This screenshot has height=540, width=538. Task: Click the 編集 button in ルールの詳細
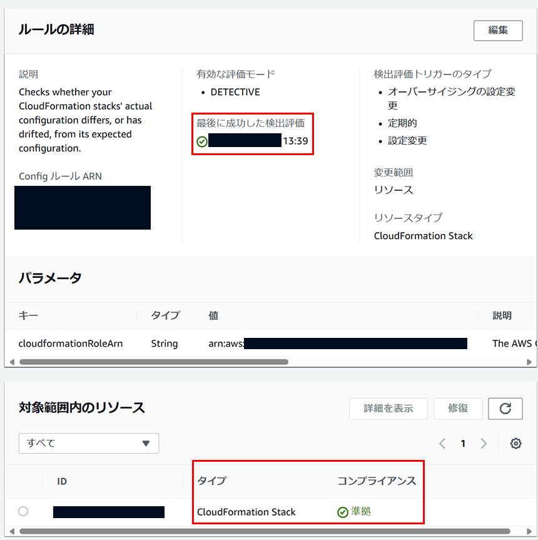498,31
